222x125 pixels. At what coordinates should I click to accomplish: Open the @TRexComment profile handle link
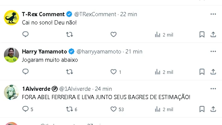tap(95, 14)
